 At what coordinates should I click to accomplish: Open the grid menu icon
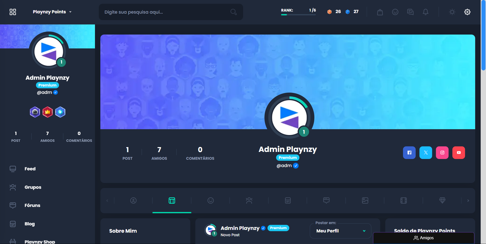13,12
